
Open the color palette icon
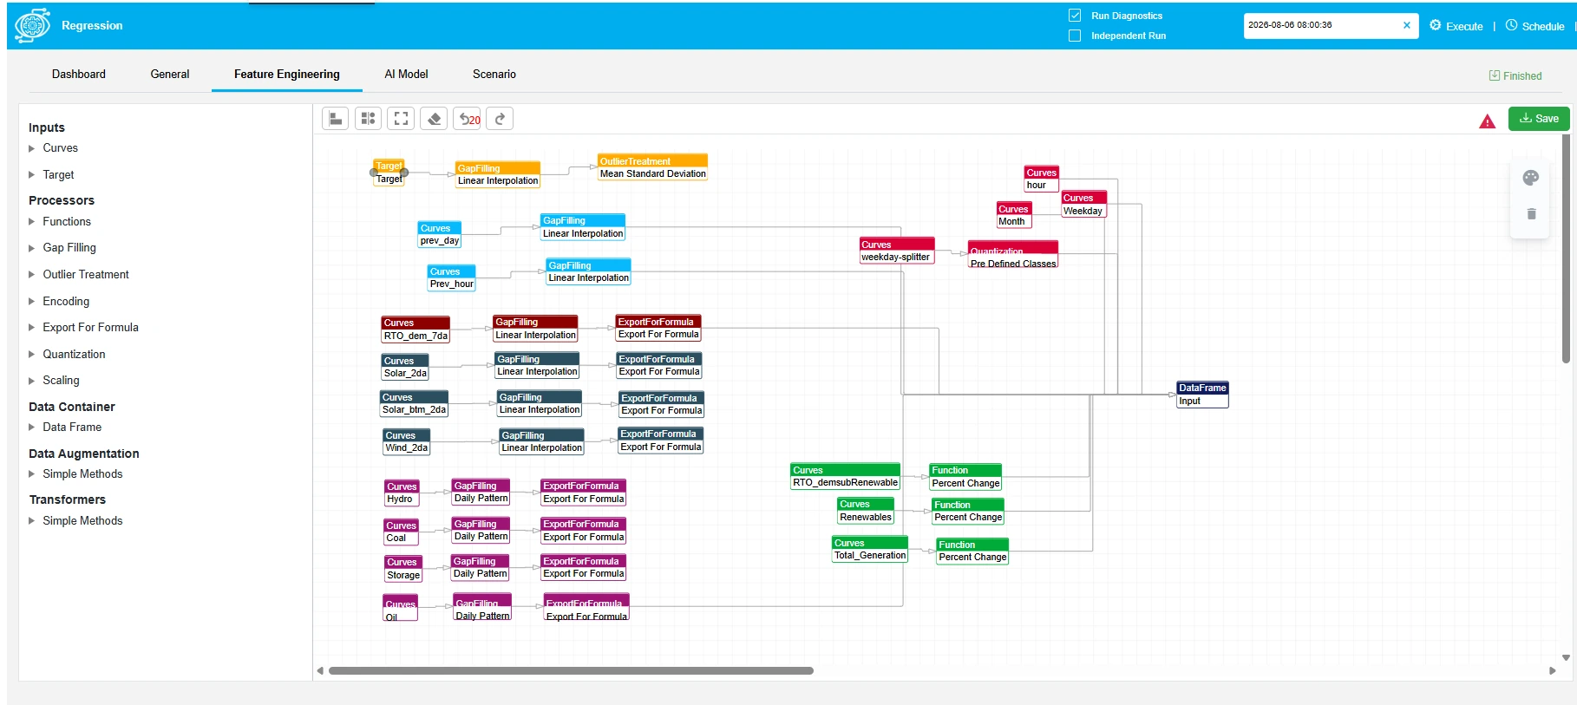pos(1531,178)
